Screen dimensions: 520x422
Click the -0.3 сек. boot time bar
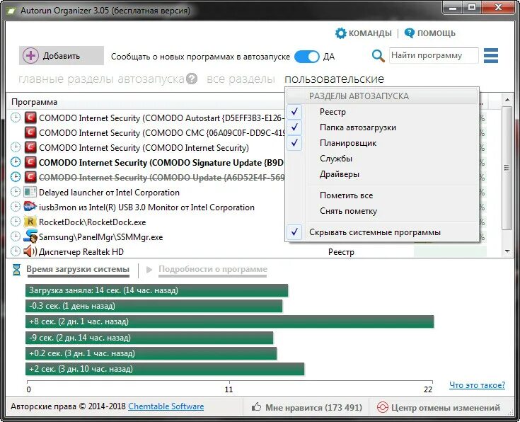(x=154, y=306)
